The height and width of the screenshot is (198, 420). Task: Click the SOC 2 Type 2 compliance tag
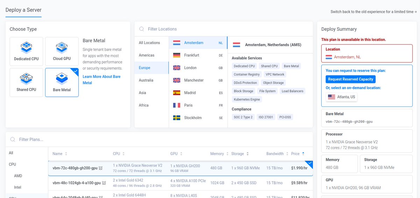tap(243, 117)
